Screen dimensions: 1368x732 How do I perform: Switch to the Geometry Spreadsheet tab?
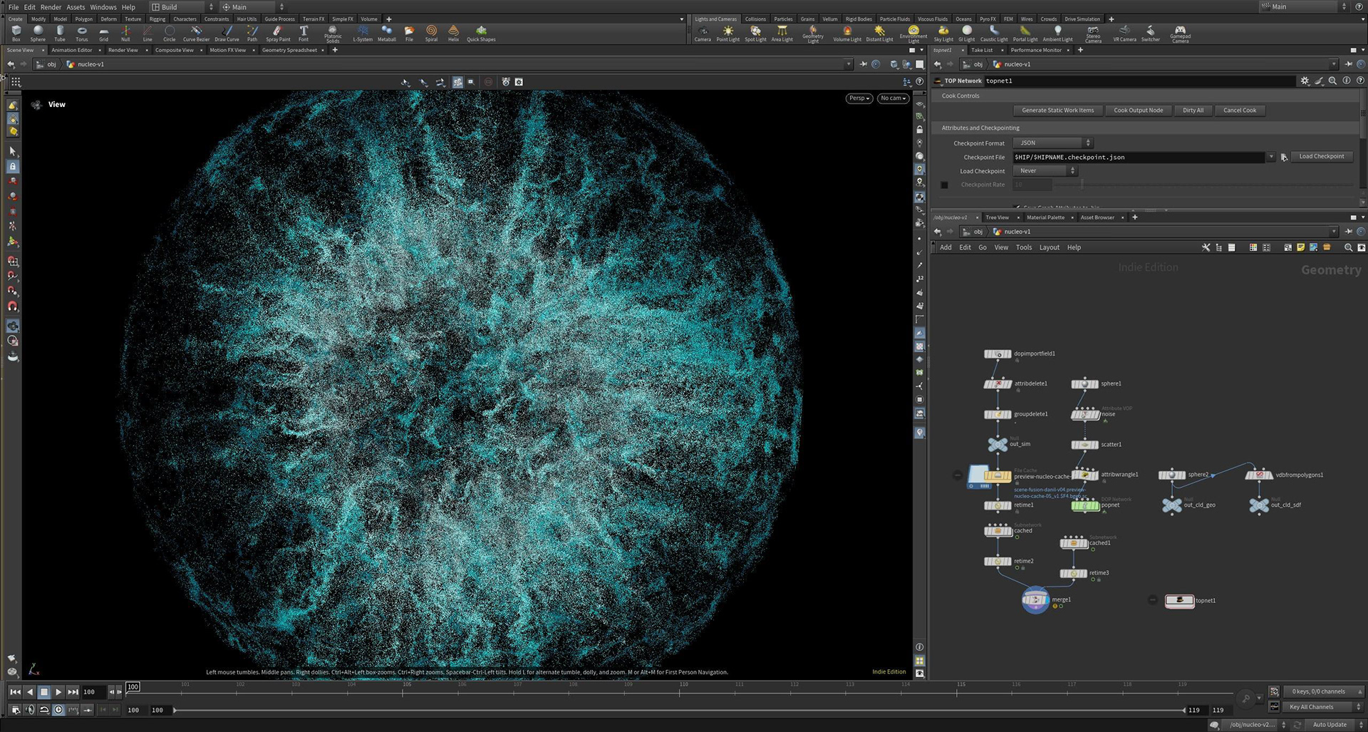pos(289,51)
